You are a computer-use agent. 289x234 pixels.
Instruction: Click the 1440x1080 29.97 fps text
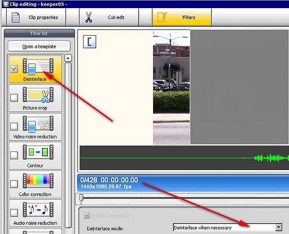tap(106, 187)
